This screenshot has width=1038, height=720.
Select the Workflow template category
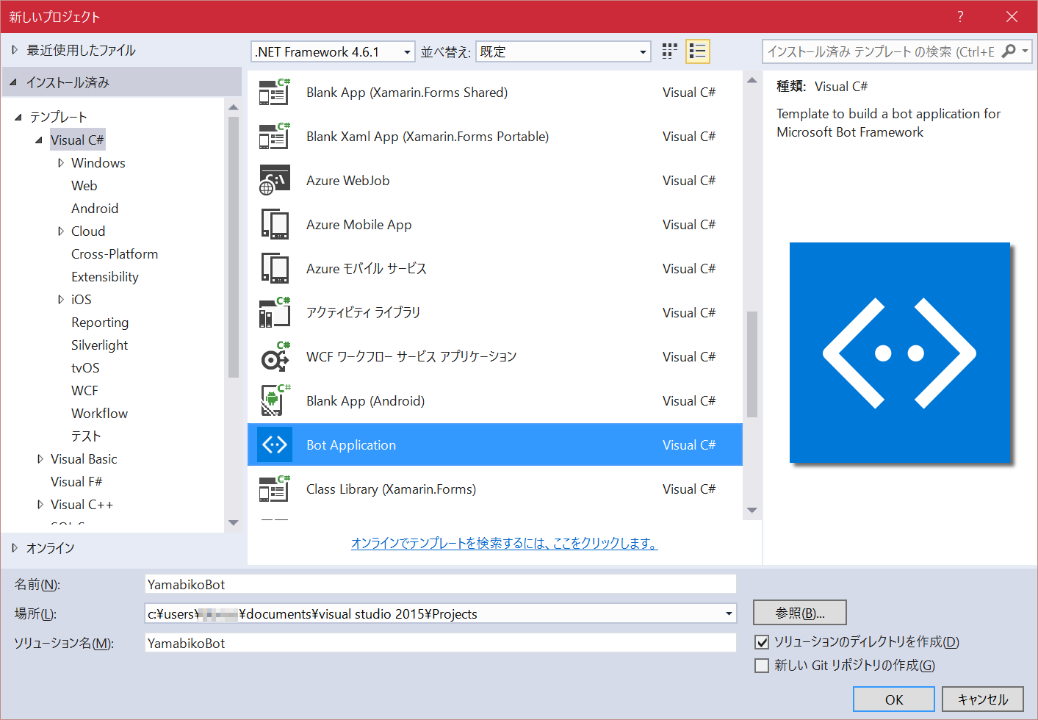click(100, 414)
